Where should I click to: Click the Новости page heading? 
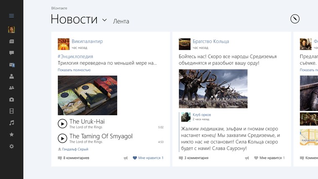pos(74,19)
